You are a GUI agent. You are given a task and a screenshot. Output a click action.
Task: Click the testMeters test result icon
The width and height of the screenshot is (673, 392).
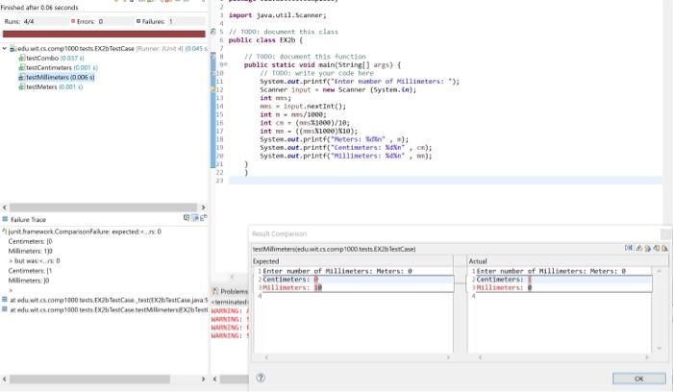pos(22,86)
